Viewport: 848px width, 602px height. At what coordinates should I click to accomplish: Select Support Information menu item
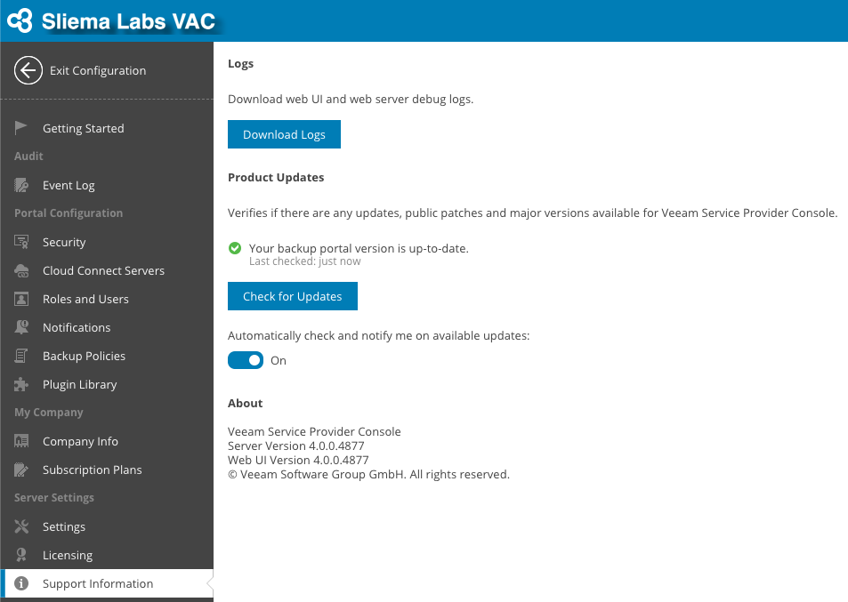click(107, 583)
